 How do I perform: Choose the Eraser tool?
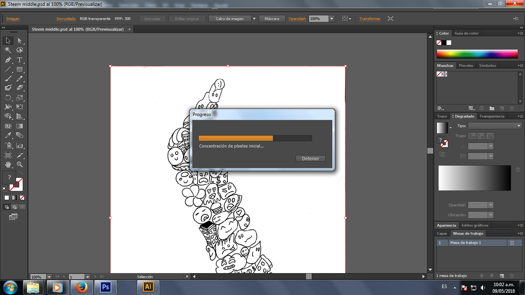pos(20,88)
